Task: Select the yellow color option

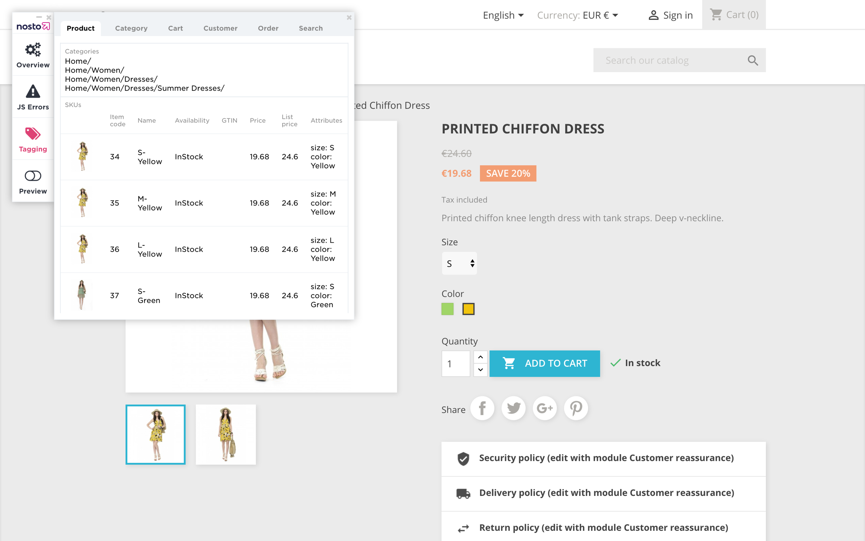Action: (x=468, y=309)
